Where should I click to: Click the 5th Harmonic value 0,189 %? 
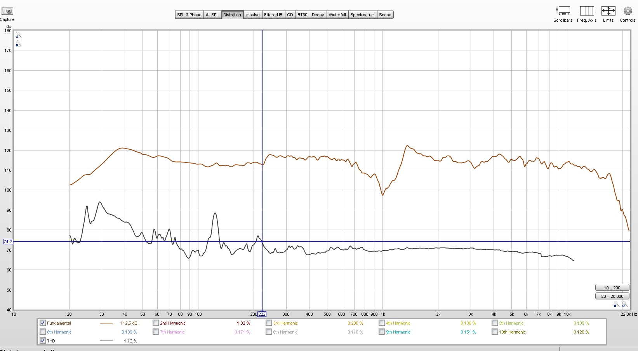581,323
